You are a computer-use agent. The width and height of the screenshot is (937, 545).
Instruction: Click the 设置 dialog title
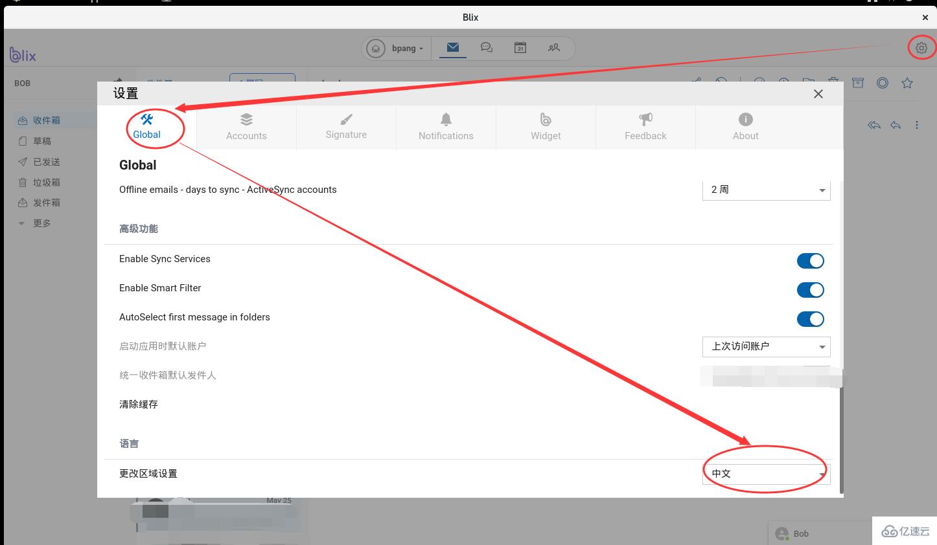126,94
